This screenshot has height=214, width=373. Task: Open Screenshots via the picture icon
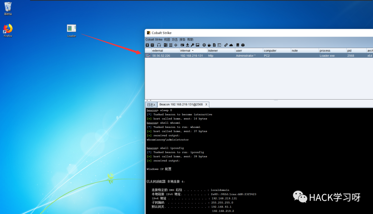[198, 45]
